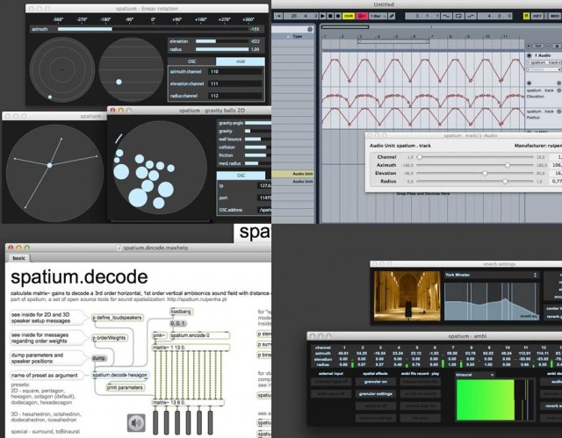This screenshot has width=562, height=438.
Task: Adjust the Azimuth slider in Audio Unit panel
Action: point(507,164)
